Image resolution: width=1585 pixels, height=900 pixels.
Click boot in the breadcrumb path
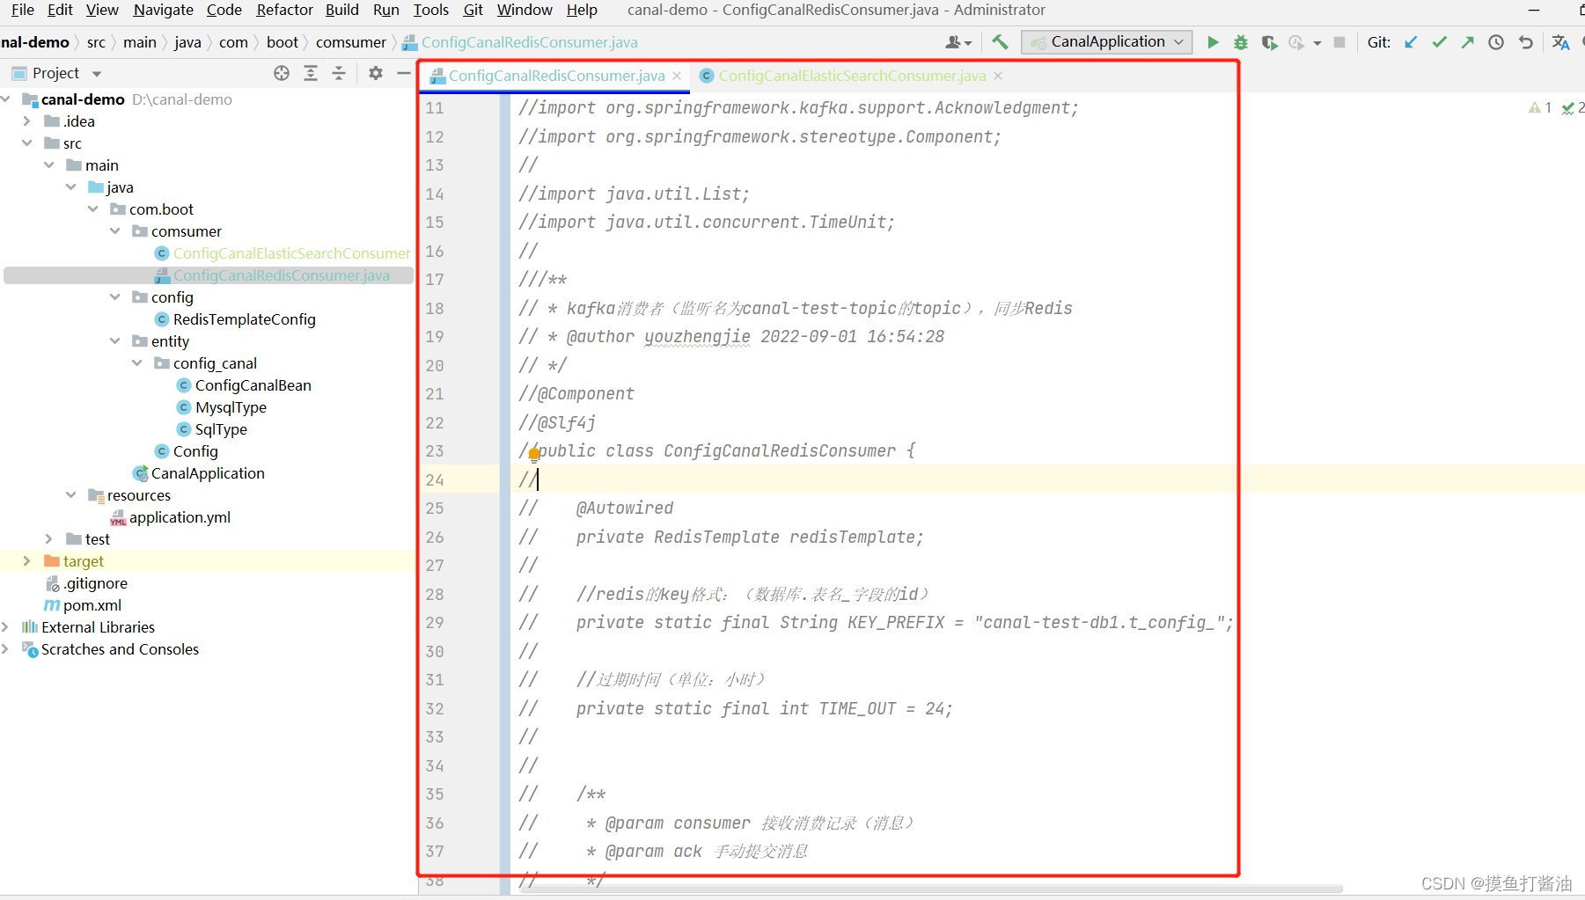point(283,42)
